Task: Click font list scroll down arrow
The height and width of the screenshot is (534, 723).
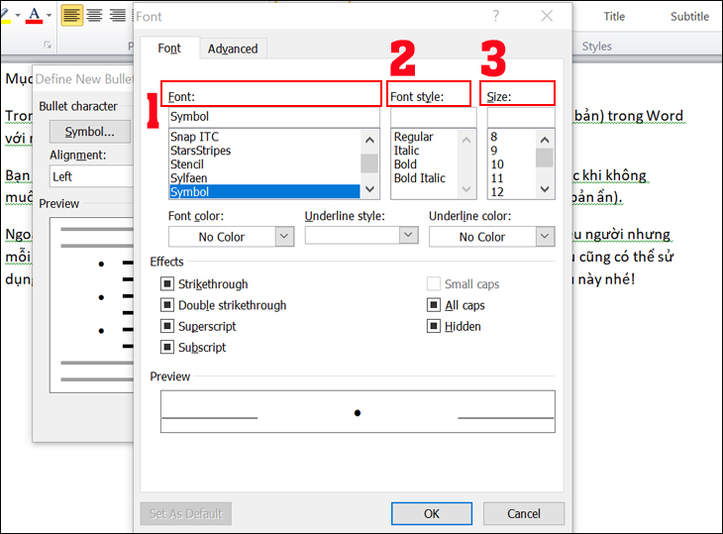Action: (369, 189)
